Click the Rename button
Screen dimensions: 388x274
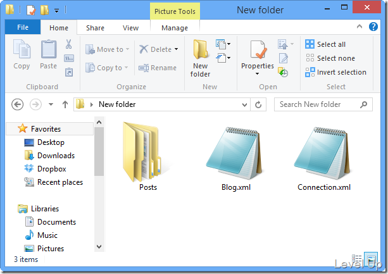click(x=158, y=68)
